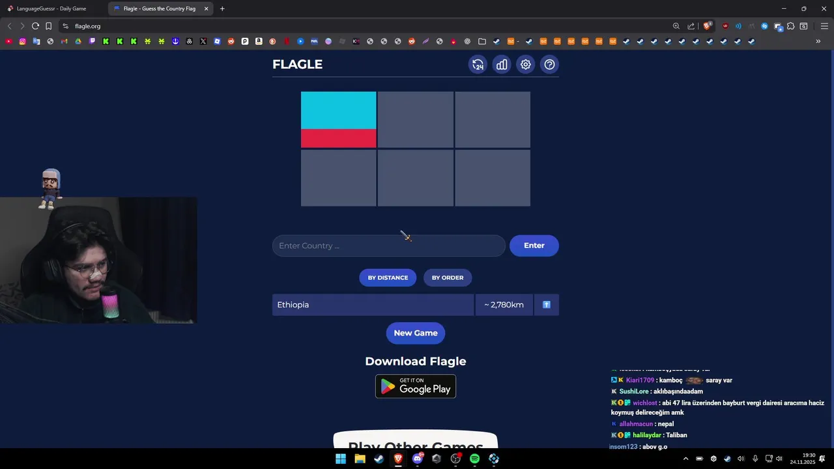Viewport: 834px width, 469px height.
Task: Click the revealed cyan and red flag tile
Action: click(338, 119)
